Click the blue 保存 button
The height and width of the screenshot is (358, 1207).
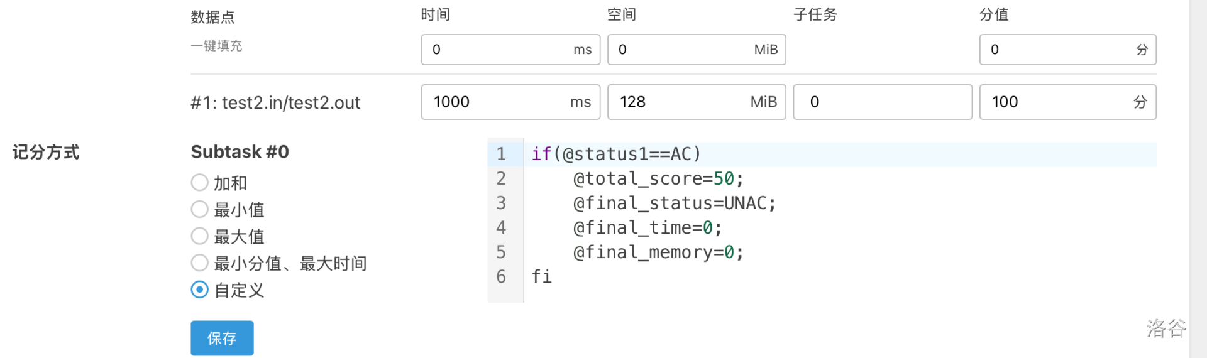[222, 338]
